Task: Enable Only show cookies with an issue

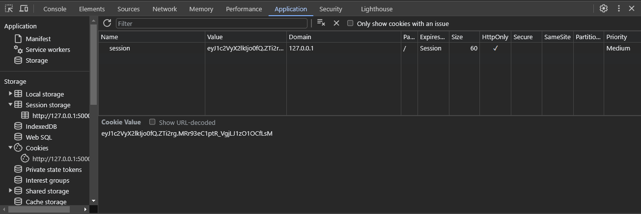Action: tap(350, 23)
